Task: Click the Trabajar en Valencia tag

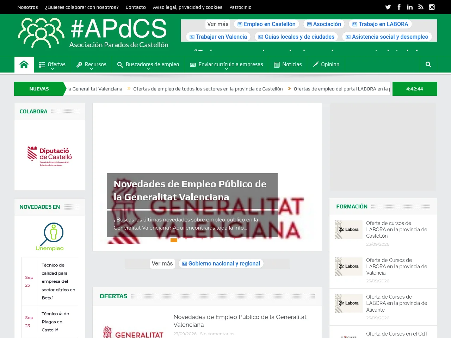Action: coord(218,37)
